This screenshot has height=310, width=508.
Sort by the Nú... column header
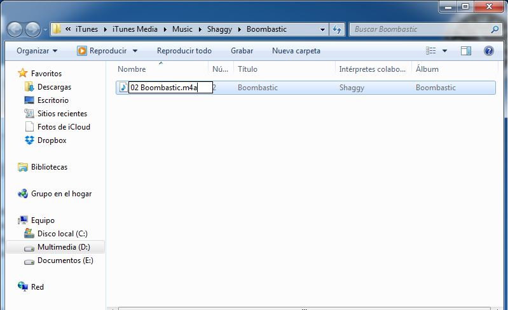pos(221,69)
